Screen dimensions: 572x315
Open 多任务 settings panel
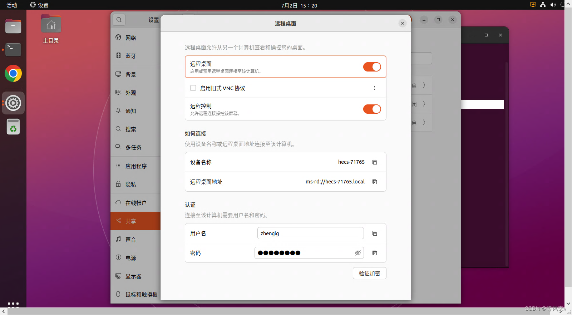click(x=135, y=147)
